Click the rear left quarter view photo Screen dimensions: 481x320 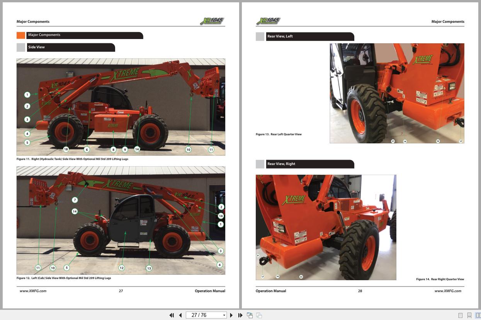[397, 93]
